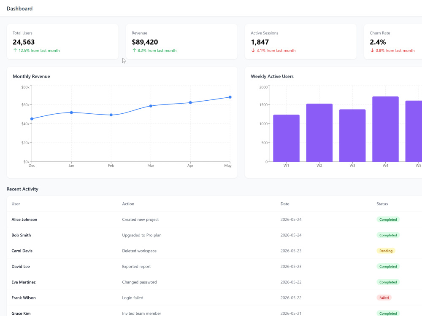Click 'Exported report' action text
The height and width of the screenshot is (316, 422).
[x=136, y=267]
